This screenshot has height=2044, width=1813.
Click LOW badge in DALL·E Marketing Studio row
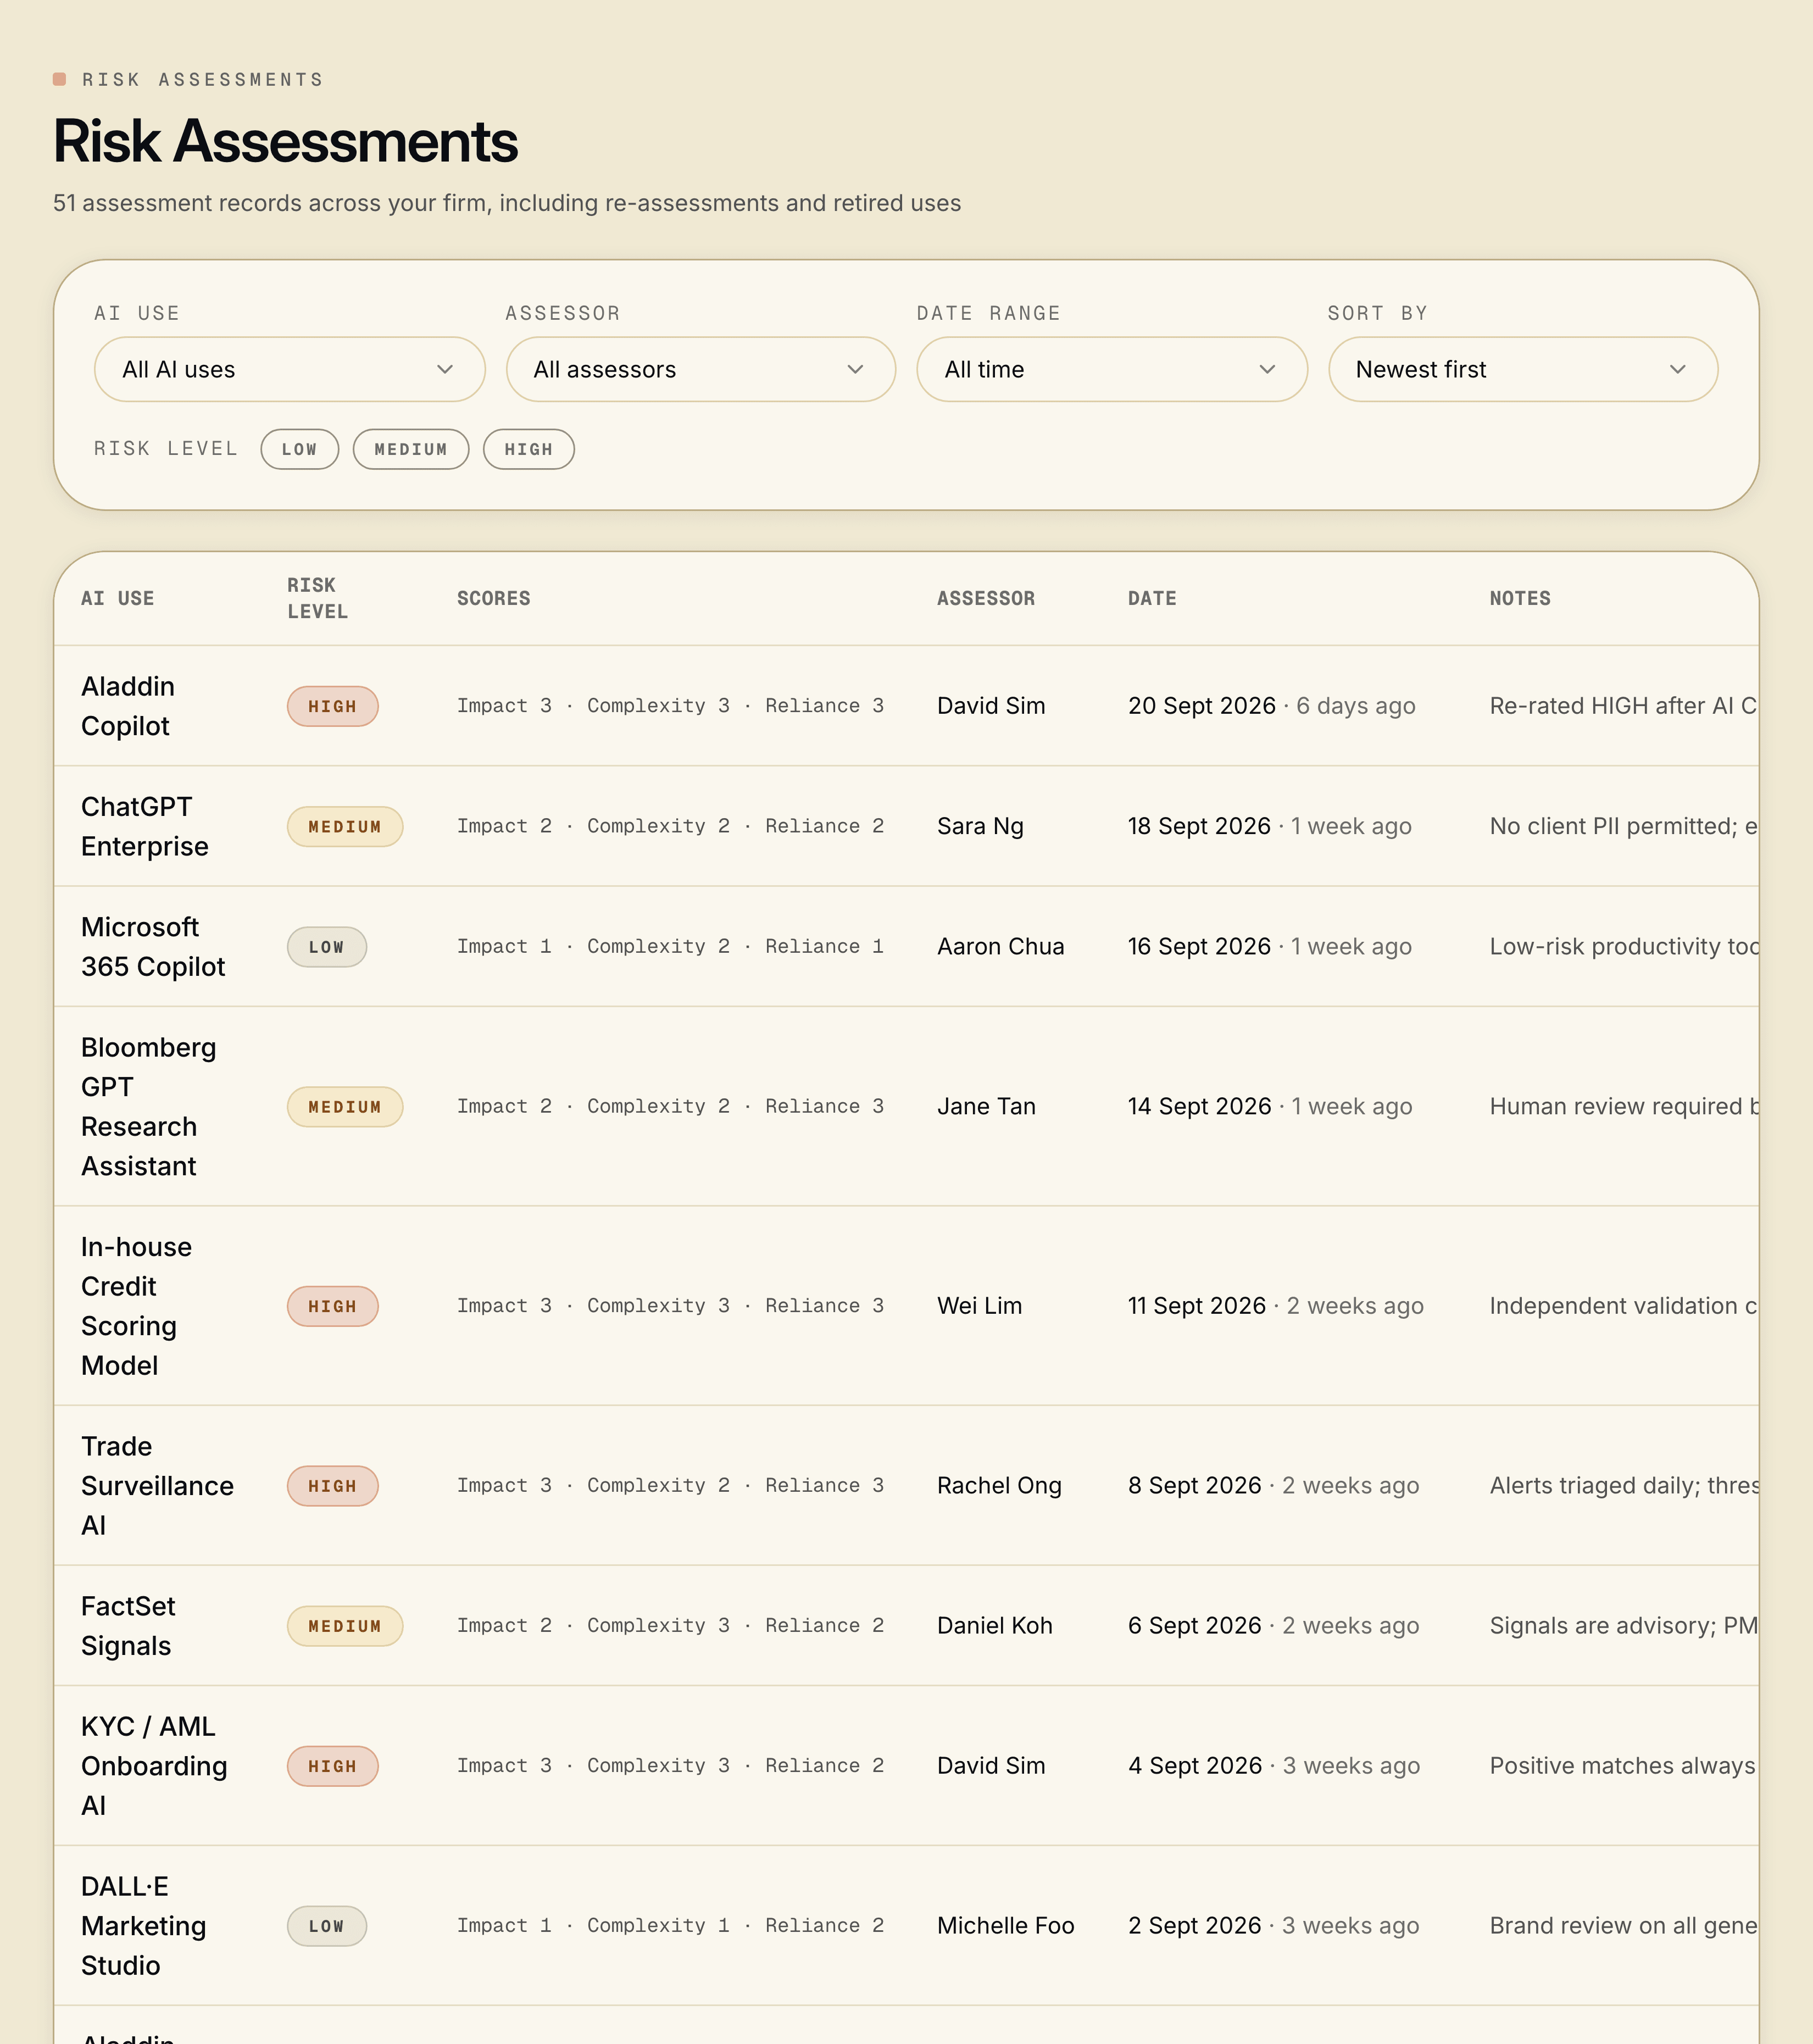tap(326, 1926)
